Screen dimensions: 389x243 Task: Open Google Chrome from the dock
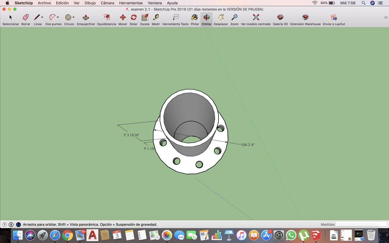(x=67, y=235)
